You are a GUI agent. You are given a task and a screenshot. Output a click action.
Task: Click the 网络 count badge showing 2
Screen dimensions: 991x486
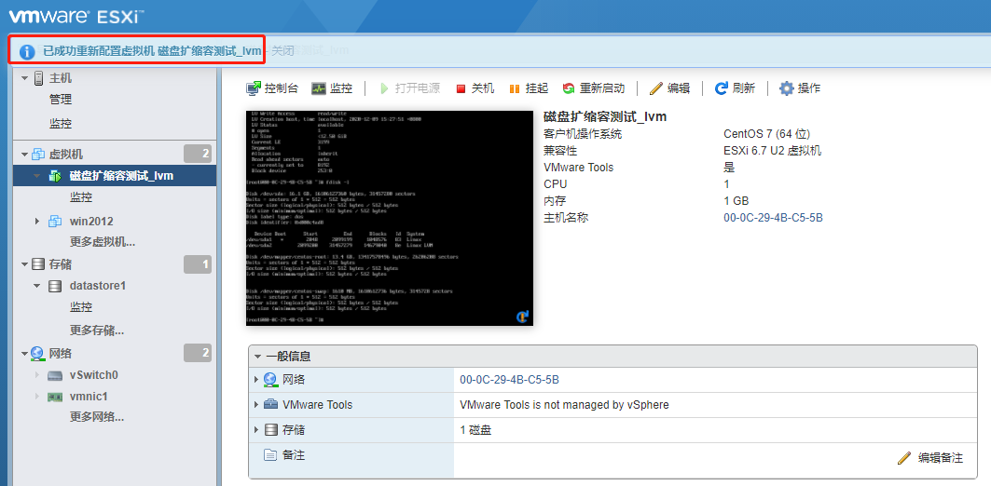tap(198, 354)
